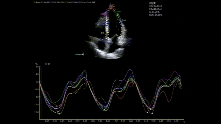The width and height of the screenshot is (221, 124).
Task: Select the orange apical cap label
Action: click(112, 6)
